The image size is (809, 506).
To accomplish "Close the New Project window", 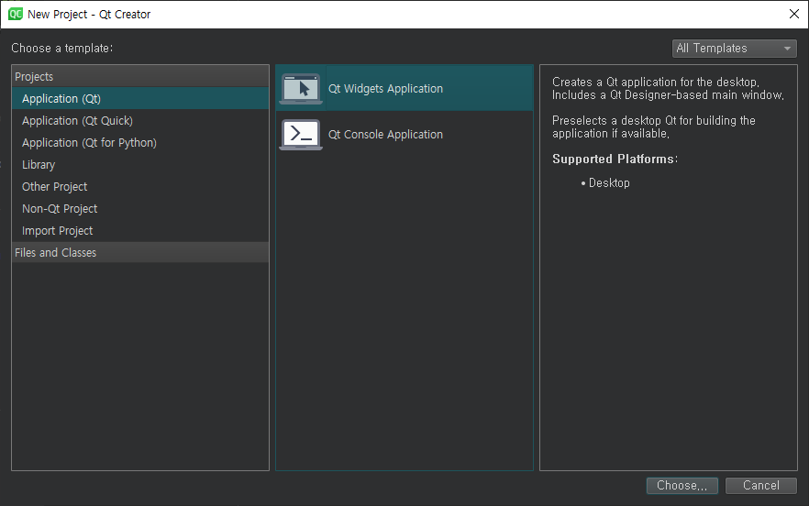I will point(794,14).
